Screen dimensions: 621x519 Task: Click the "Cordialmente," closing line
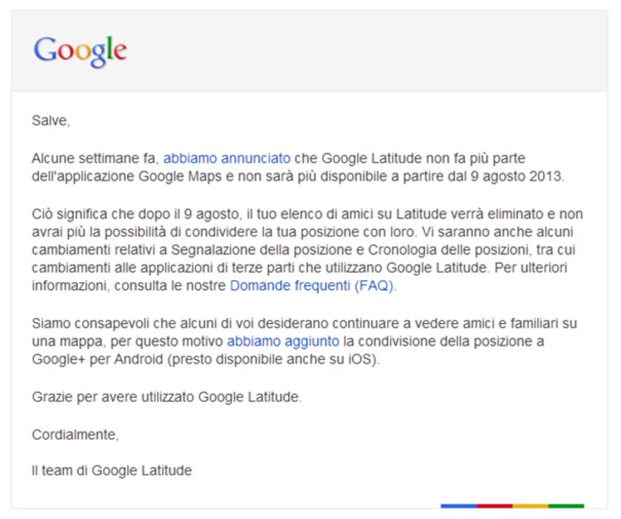click(x=75, y=435)
